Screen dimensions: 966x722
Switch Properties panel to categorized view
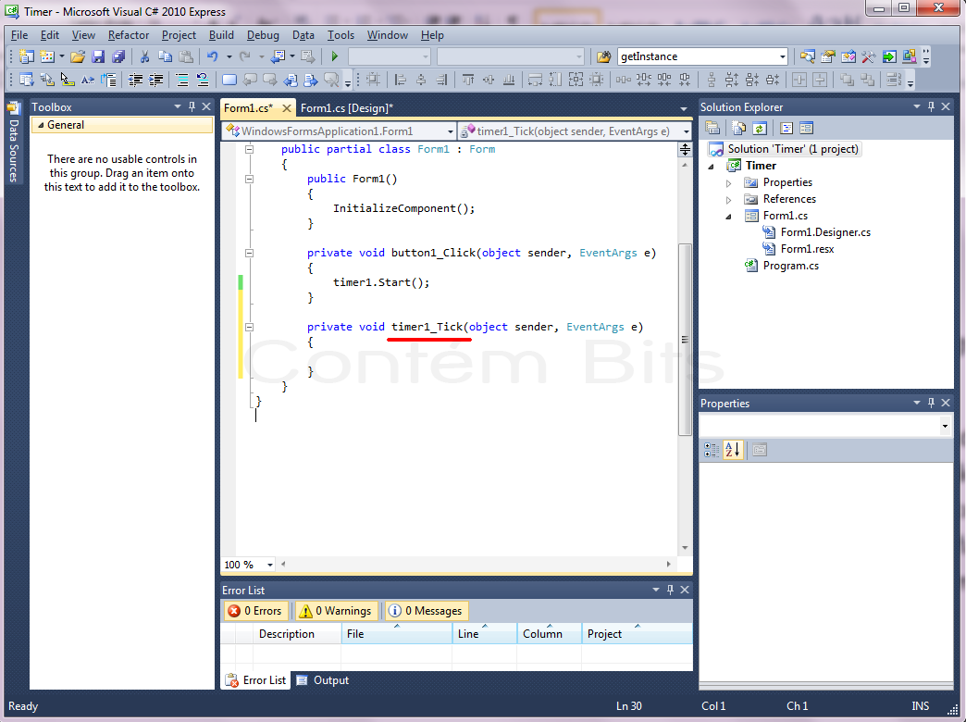tap(712, 450)
